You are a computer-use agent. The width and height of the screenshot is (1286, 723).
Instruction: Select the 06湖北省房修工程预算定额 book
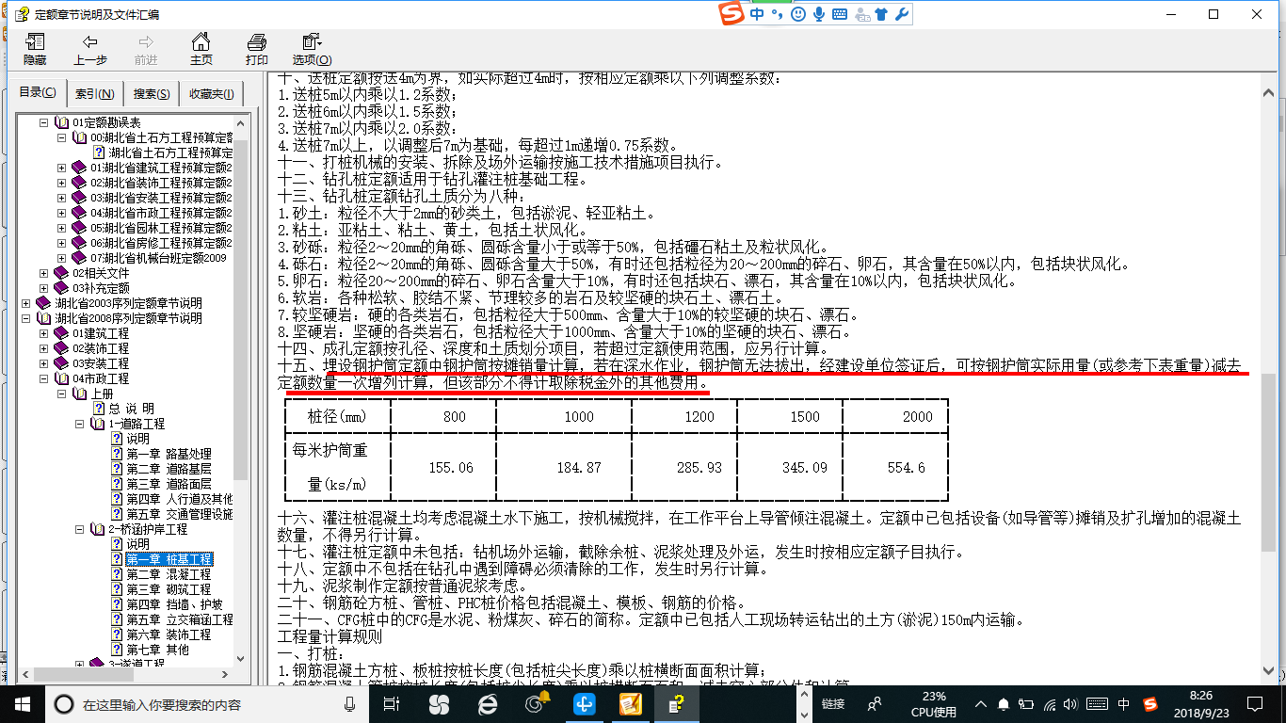coord(161,243)
